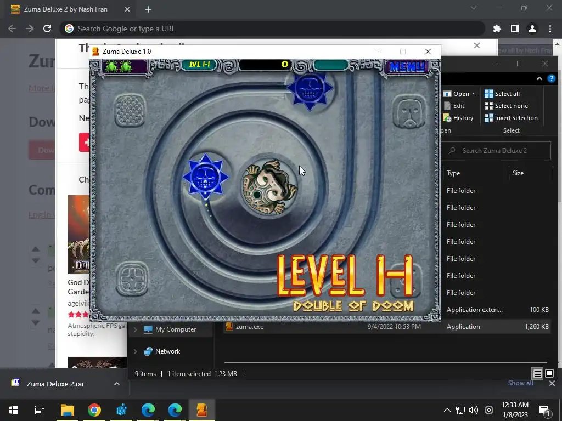The height and width of the screenshot is (421, 562).
Task: Click the Search Zuma Deluxe 2 field
Action: tap(497, 151)
